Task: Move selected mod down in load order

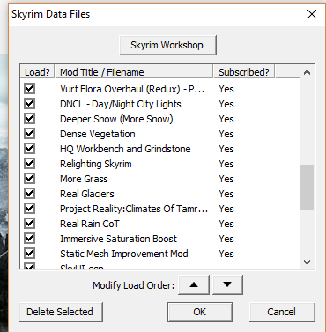Action: [x=227, y=284]
